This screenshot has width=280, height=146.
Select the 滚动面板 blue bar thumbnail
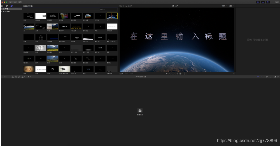coord(53,37)
